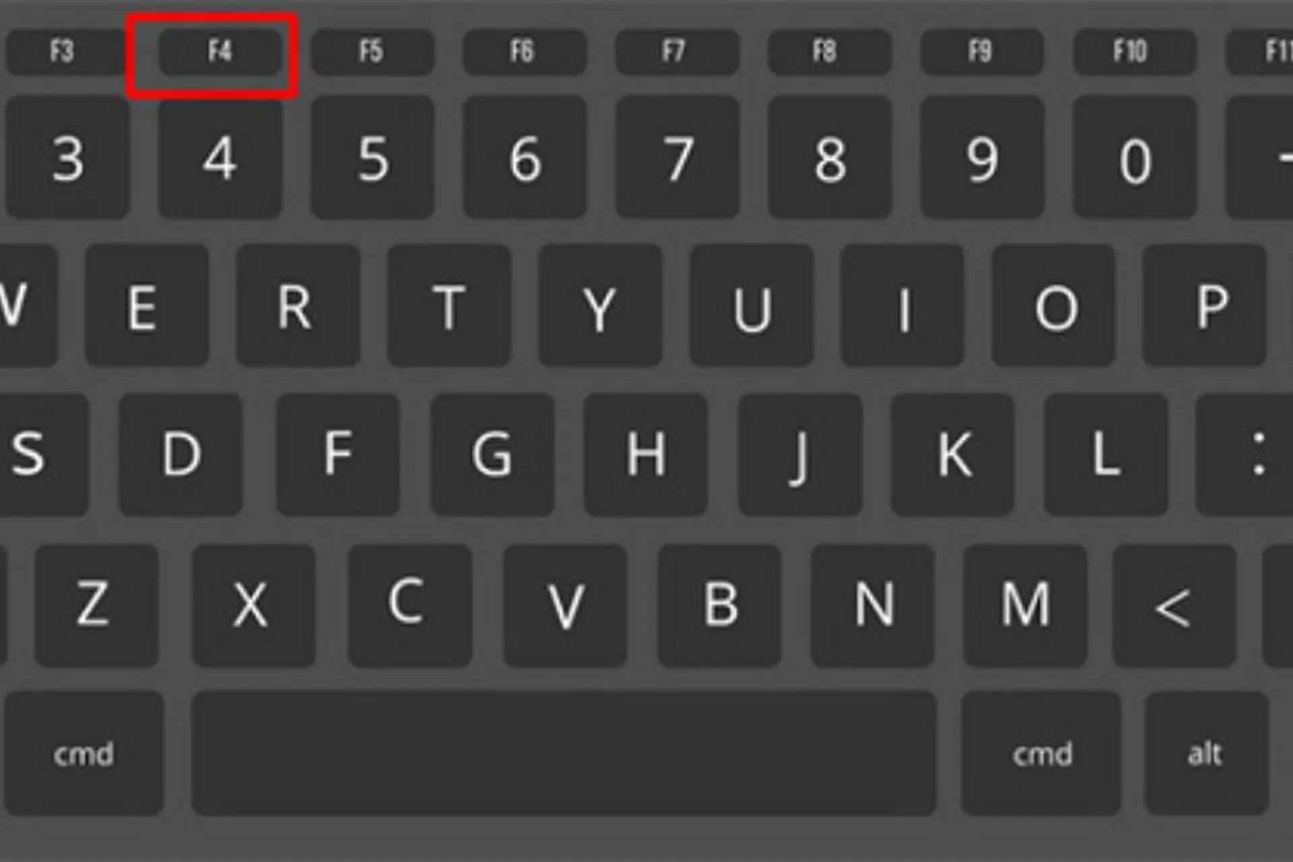Click the F7 function key
This screenshot has width=1293, height=862.
tap(677, 52)
